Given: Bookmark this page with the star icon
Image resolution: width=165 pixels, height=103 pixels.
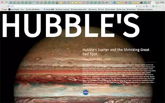Looking at the screenshot, I should tap(137, 6).
